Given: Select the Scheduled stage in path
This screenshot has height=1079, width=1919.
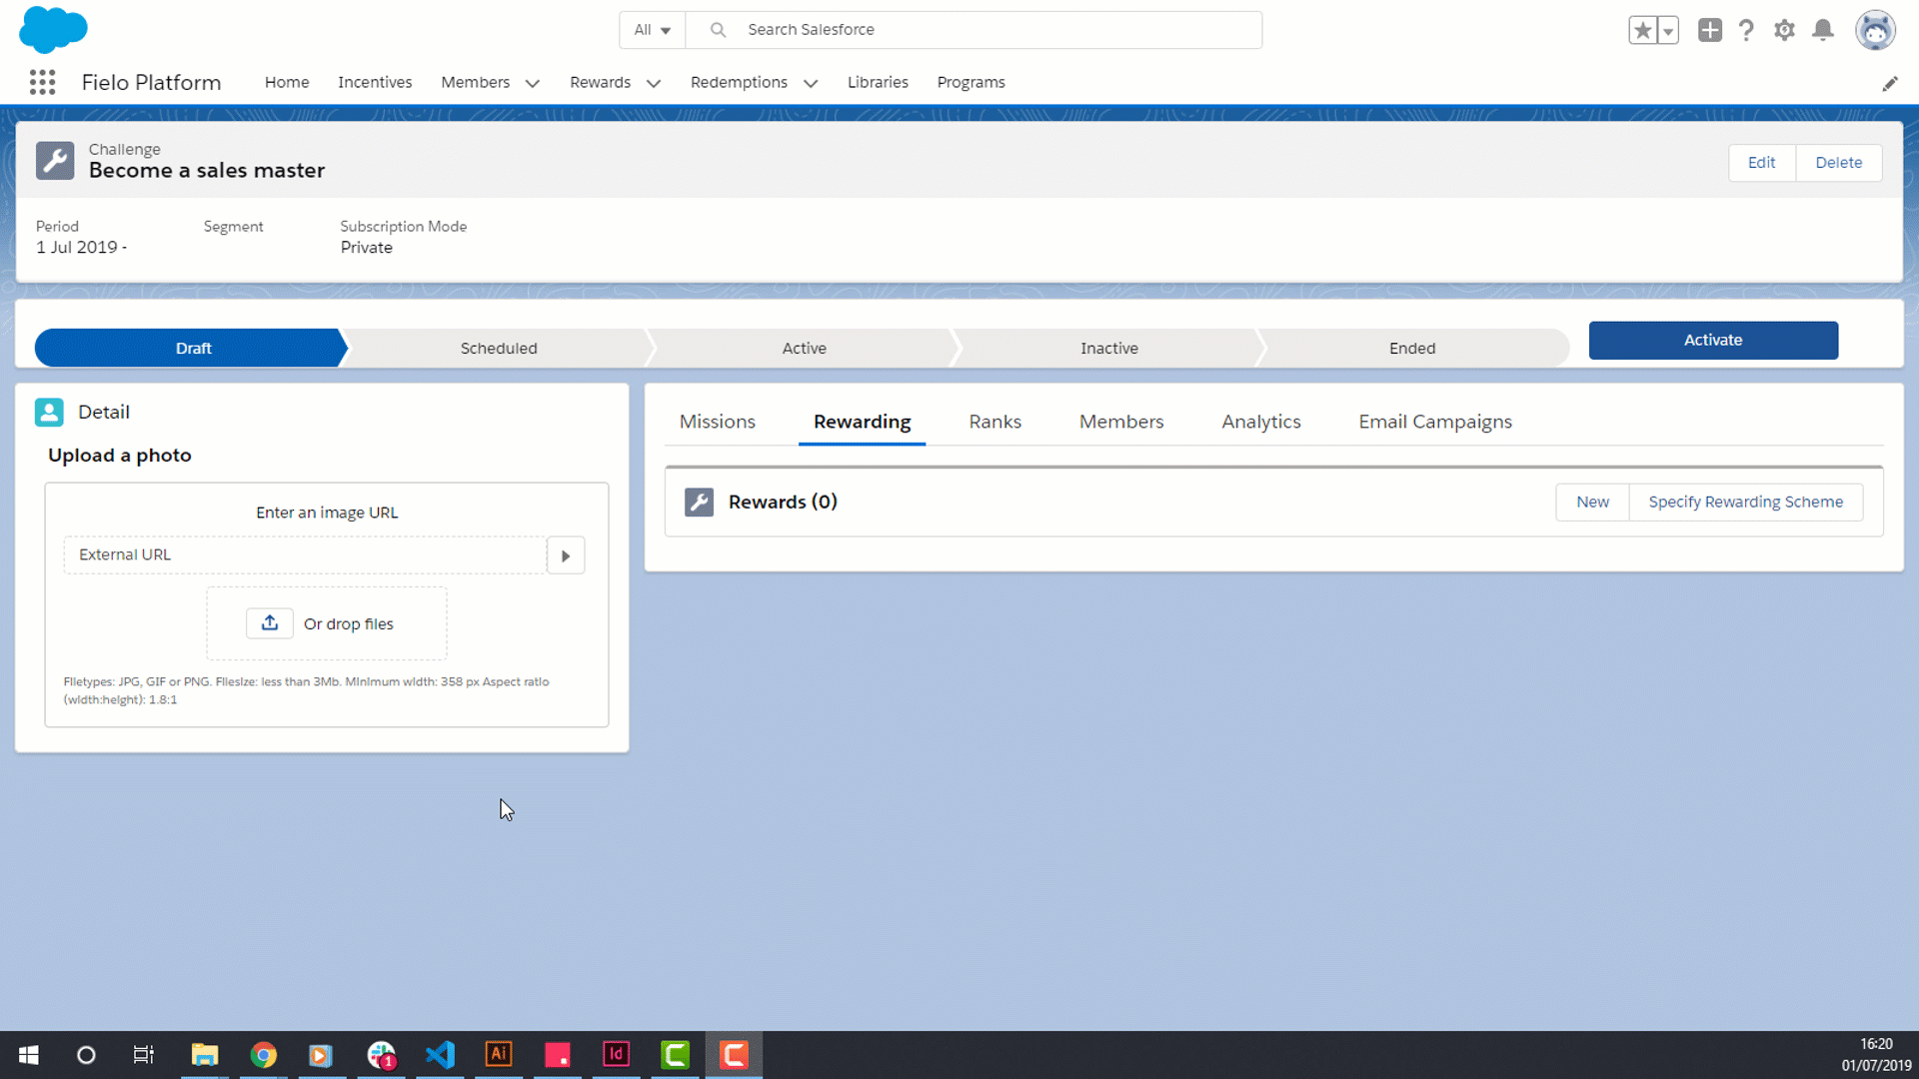Looking at the screenshot, I should click(x=499, y=348).
